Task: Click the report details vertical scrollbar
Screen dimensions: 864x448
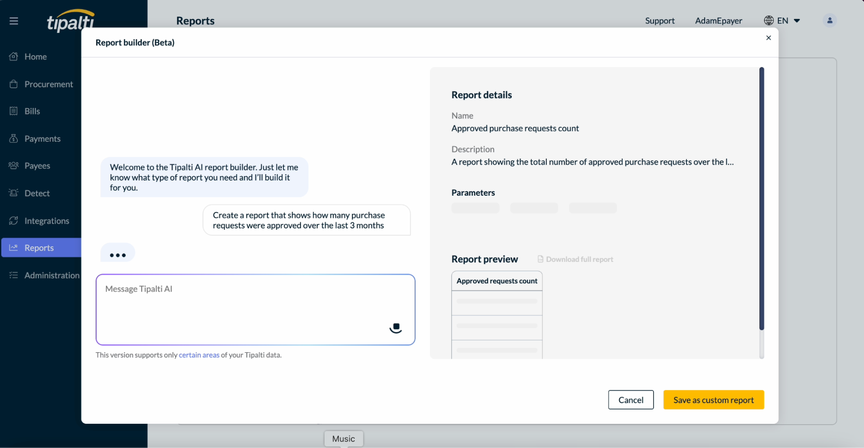Action: click(762, 199)
